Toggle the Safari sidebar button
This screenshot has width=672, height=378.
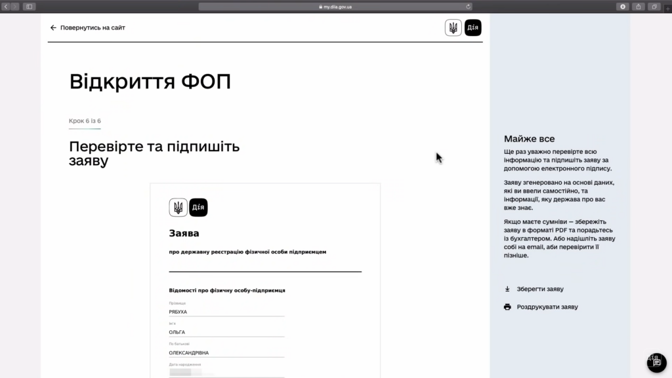[29, 7]
